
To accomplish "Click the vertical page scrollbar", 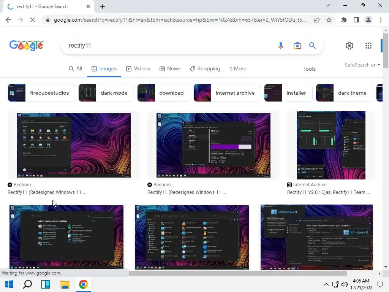I will pyautogui.click(x=386, y=50).
